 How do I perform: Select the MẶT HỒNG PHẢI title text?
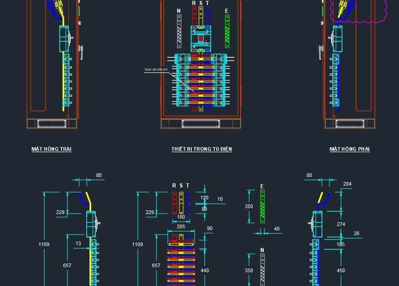[349, 149]
